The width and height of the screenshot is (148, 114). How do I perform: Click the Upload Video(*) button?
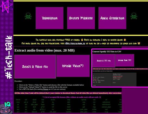73,66
